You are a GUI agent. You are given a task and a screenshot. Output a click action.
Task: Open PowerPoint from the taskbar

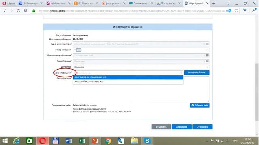pyautogui.click(x=95, y=141)
